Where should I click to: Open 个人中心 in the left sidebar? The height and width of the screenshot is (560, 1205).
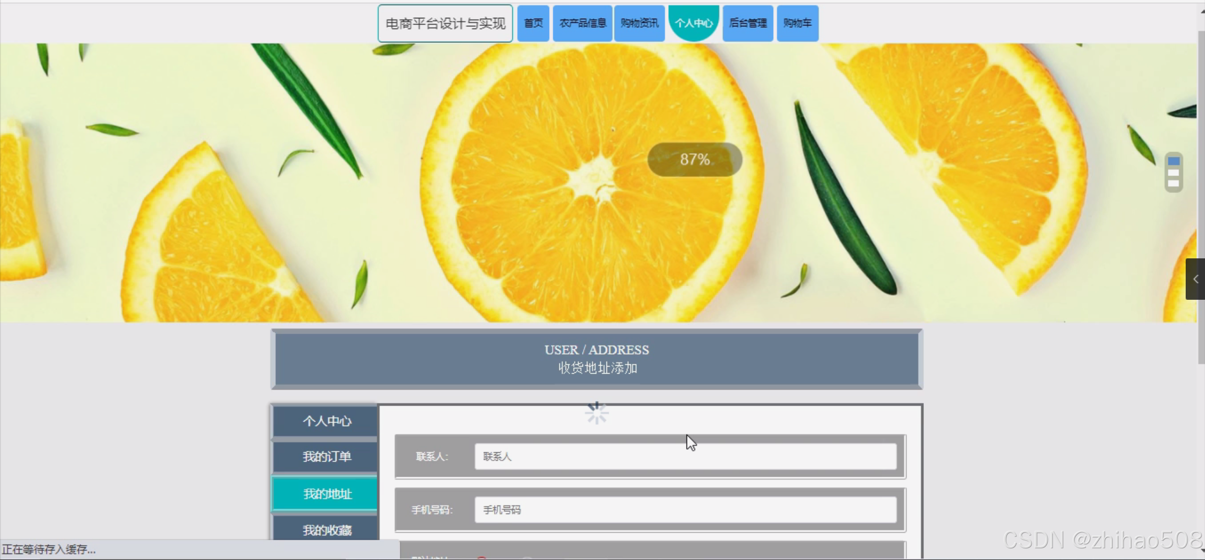pos(326,421)
